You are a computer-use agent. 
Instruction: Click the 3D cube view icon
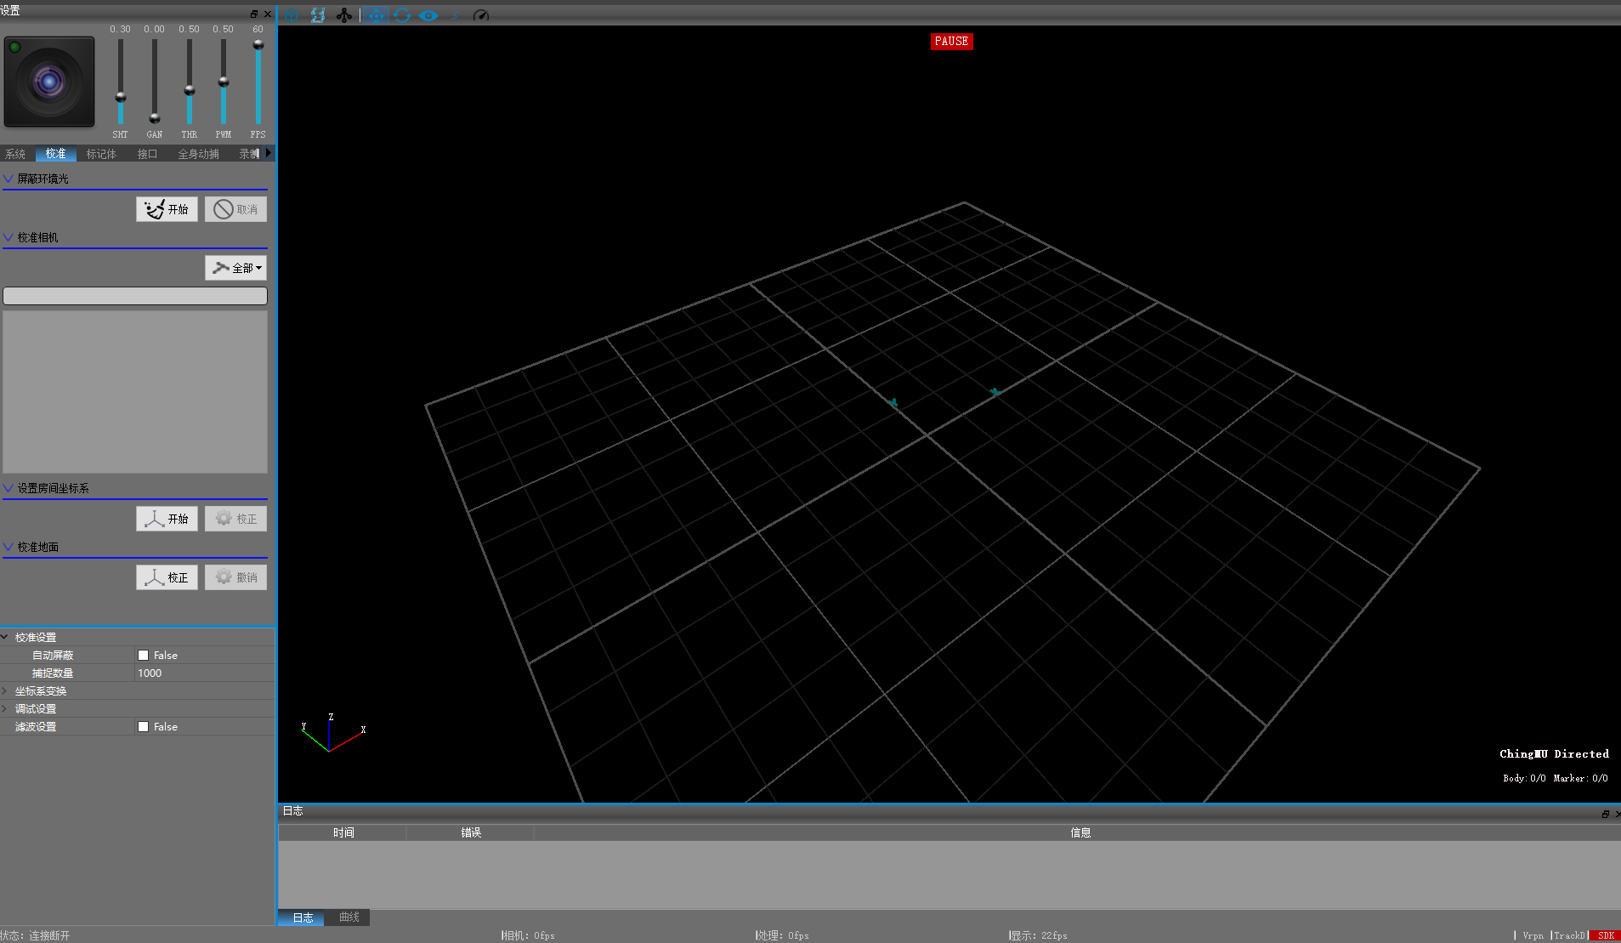pyautogui.click(x=292, y=15)
